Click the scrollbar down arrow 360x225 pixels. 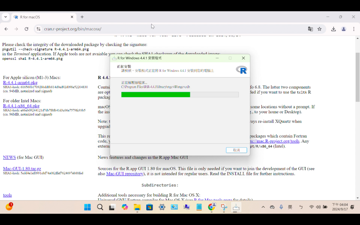[358, 198]
